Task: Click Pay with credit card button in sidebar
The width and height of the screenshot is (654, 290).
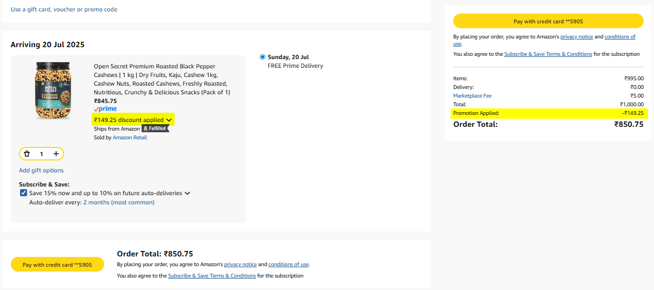Action: pyautogui.click(x=548, y=21)
